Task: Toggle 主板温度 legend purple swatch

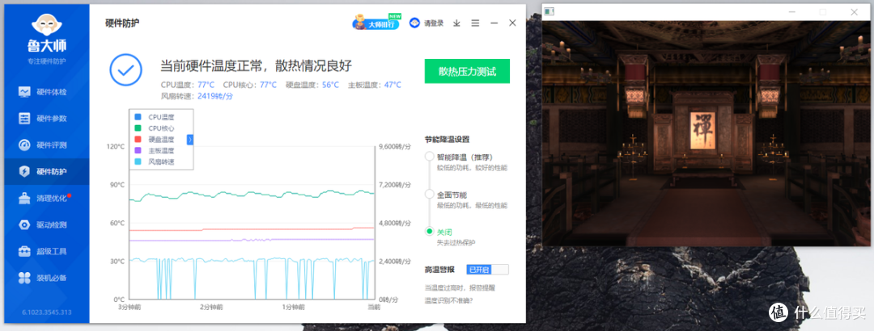Action: (138, 150)
